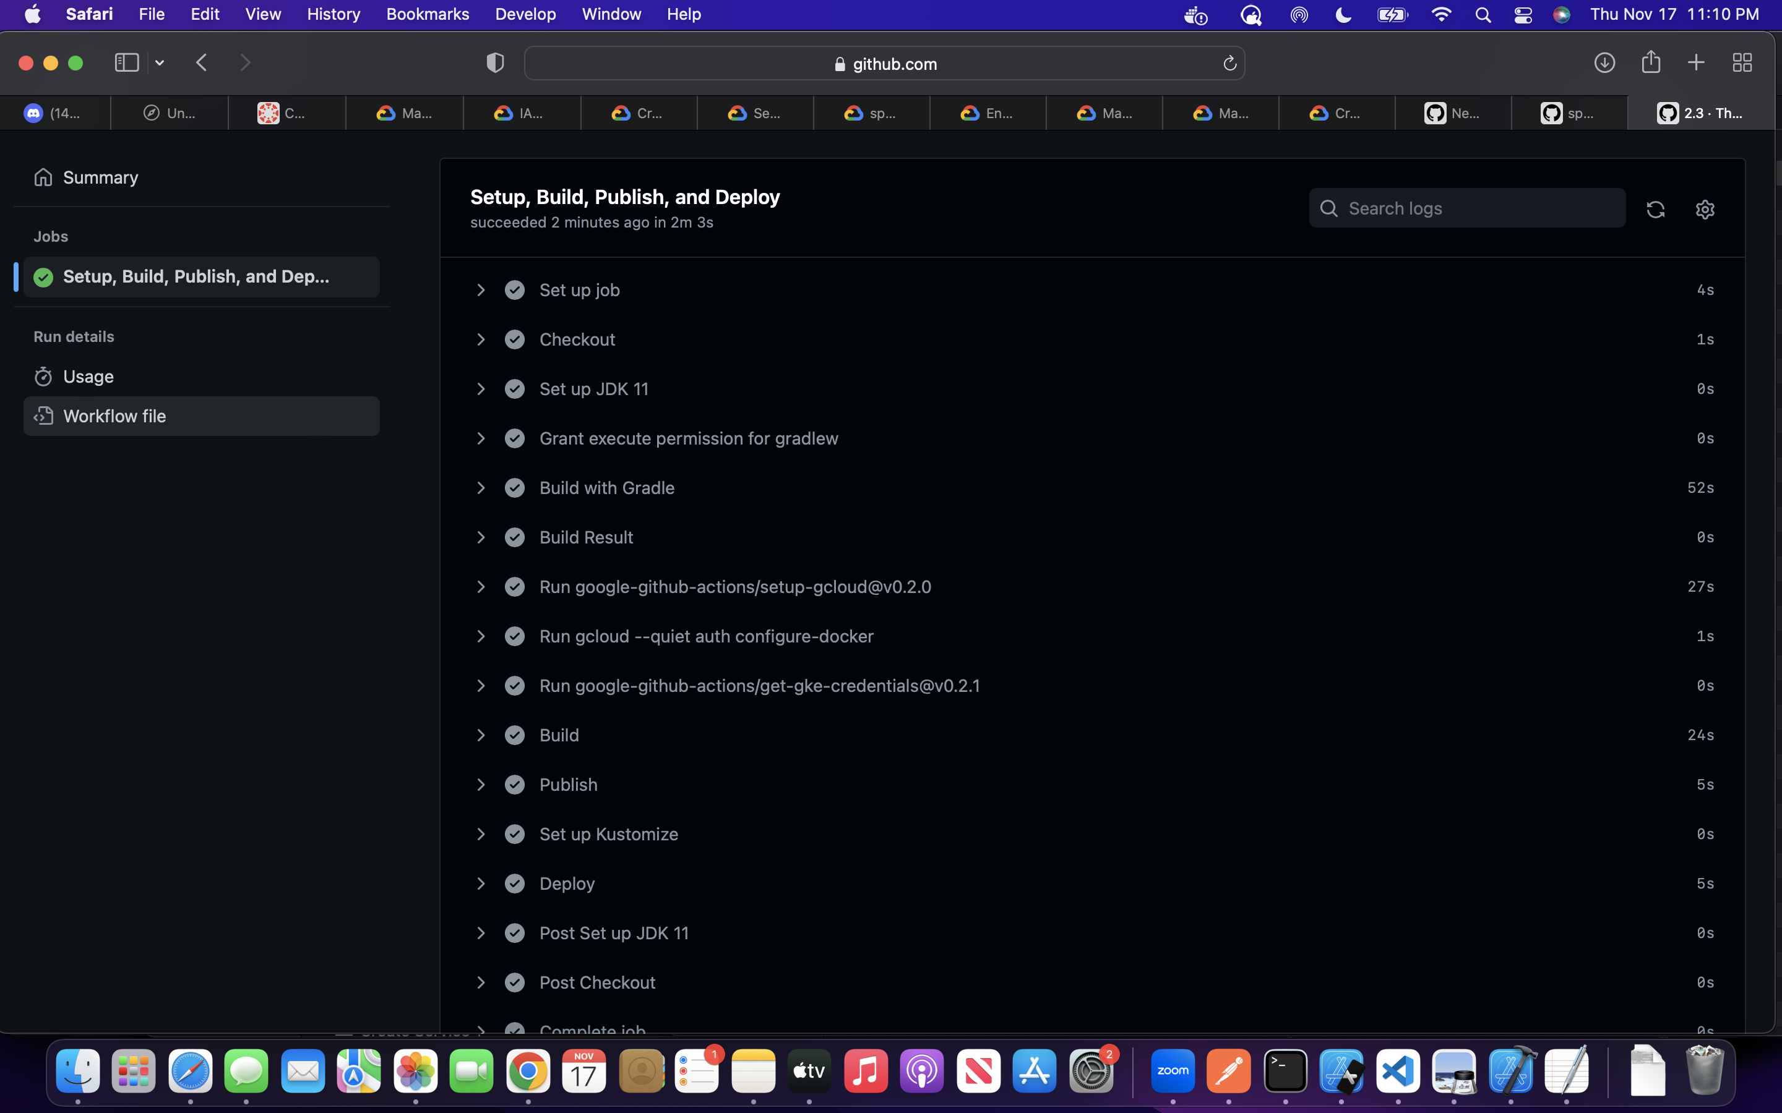Click the Safari sidebar toggle icon
The width and height of the screenshot is (1782, 1113).
pos(127,62)
